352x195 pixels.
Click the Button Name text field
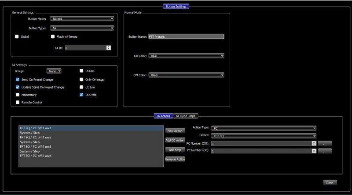[186, 36]
